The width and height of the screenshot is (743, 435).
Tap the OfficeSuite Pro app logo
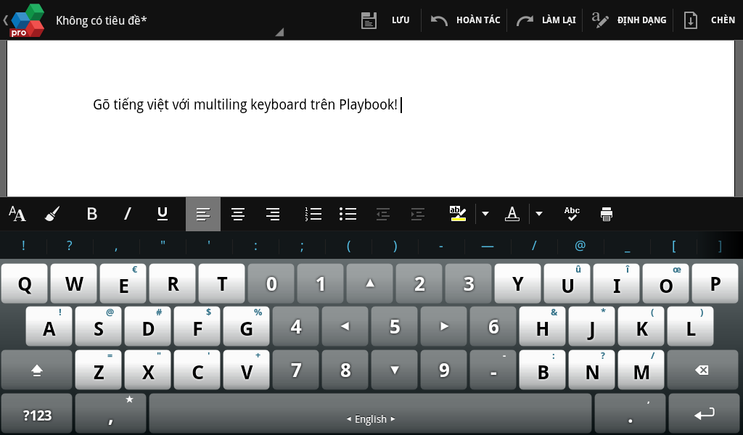click(28, 20)
